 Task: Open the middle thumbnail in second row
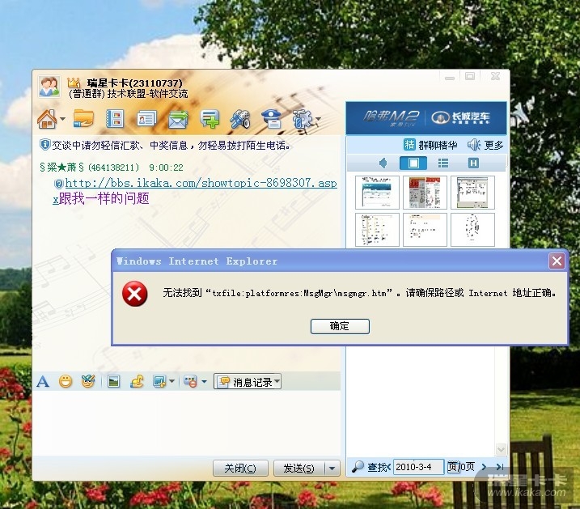tap(425, 229)
